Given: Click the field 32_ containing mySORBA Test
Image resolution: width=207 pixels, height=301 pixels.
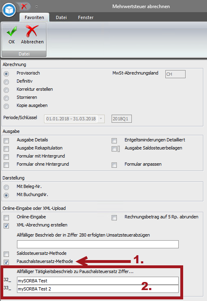Looking at the screenshot, I should coord(98,281).
